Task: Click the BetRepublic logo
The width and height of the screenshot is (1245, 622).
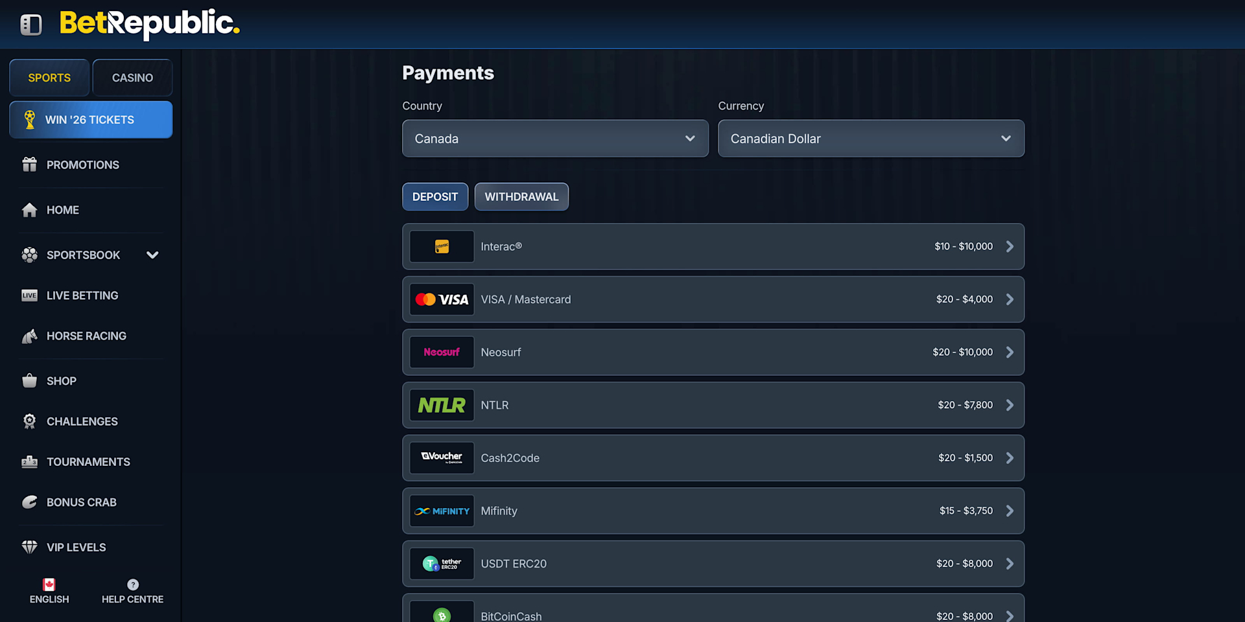Action: click(150, 24)
